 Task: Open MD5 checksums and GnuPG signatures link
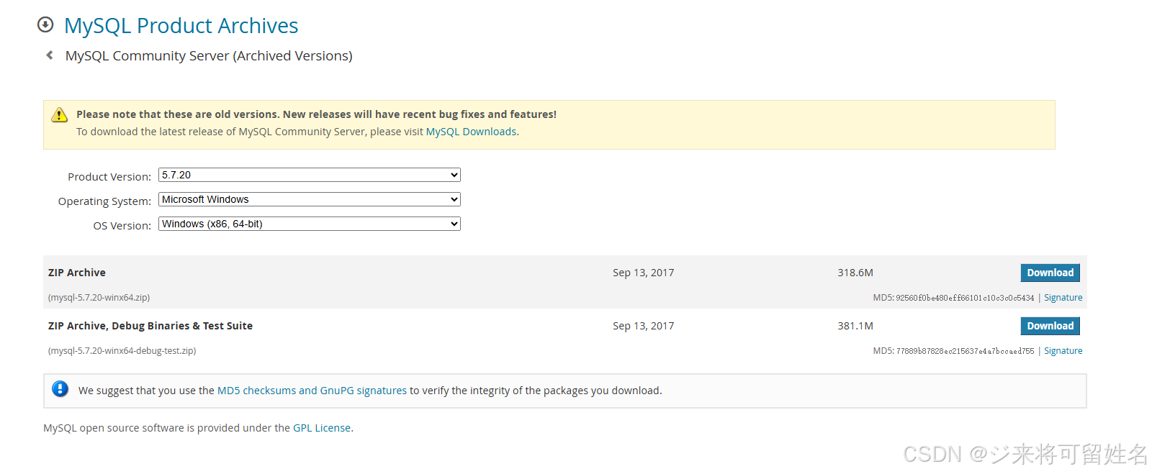click(x=312, y=391)
